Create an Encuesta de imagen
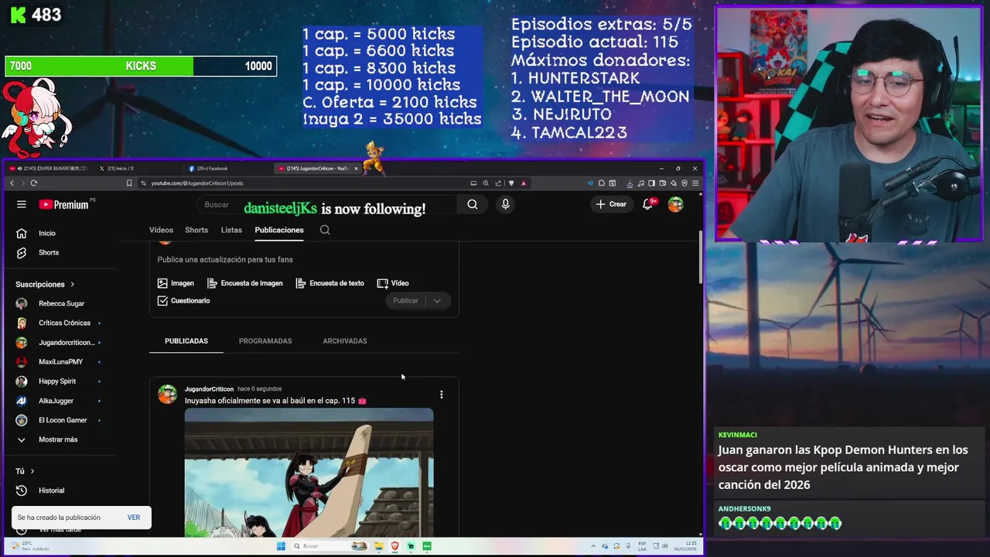The image size is (990, 557). click(x=244, y=283)
